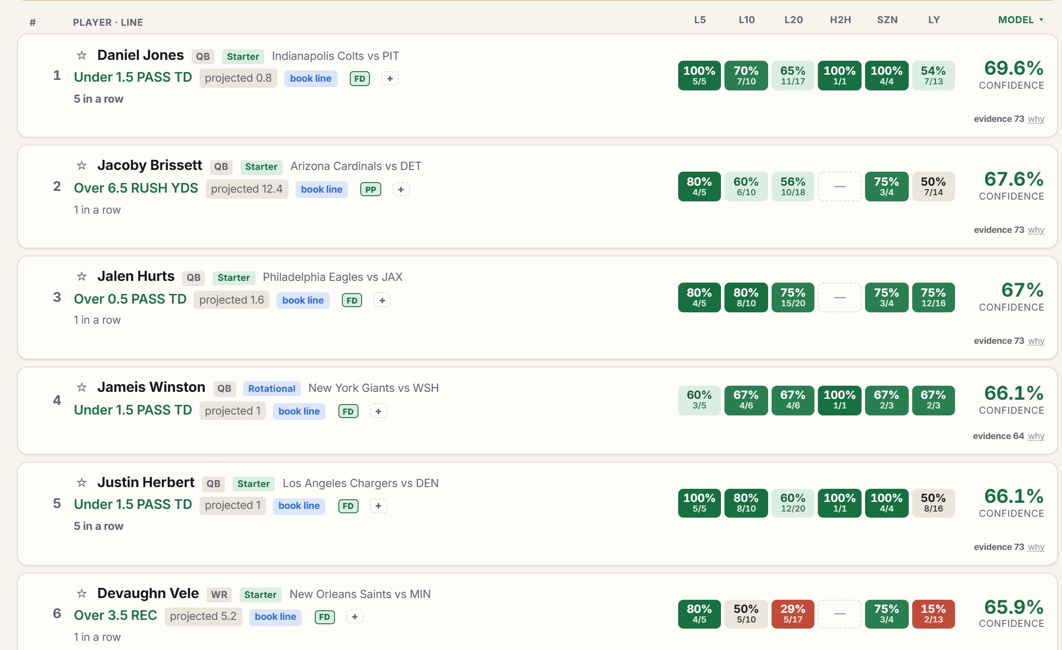Image resolution: width=1062 pixels, height=650 pixels.
Task: Click 'book line' on Devaughn Vele row
Action: click(x=275, y=617)
